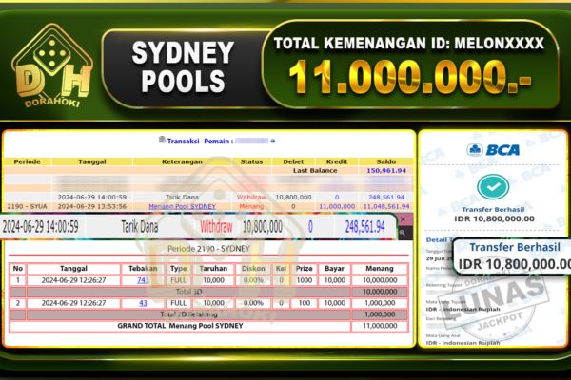Click the saldo value 11,048,561.94

[x=386, y=206]
